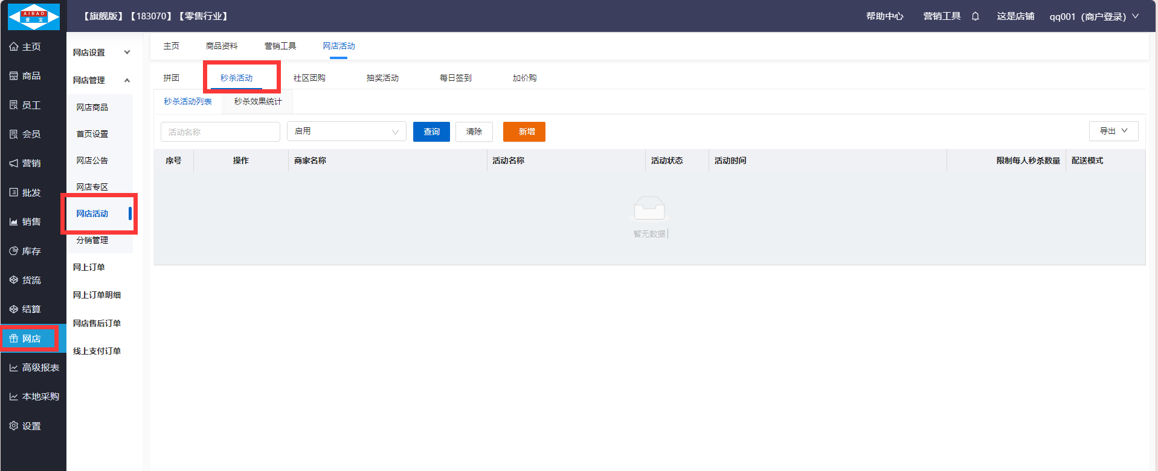Switch to 秒杀活动列表 sub-tab
The image size is (1158, 471).
(188, 101)
